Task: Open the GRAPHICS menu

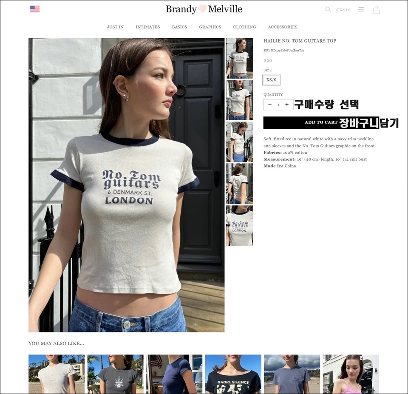Action: (210, 27)
